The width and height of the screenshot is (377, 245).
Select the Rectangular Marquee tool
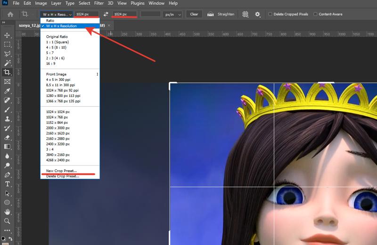pyautogui.click(x=7, y=45)
